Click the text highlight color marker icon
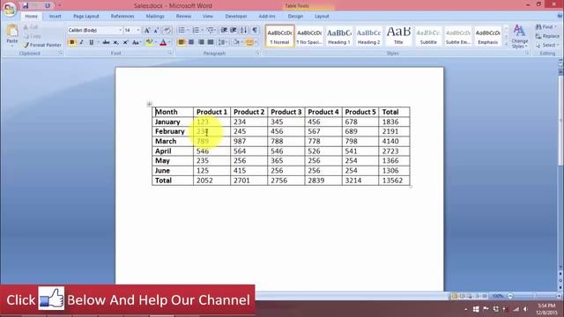 click(x=149, y=42)
